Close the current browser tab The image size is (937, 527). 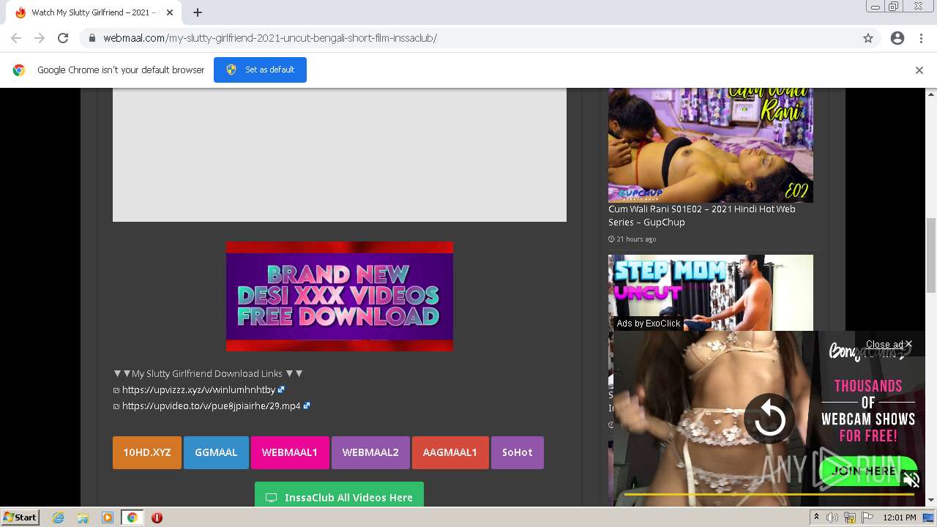pyautogui.click(x=170, y=12)
